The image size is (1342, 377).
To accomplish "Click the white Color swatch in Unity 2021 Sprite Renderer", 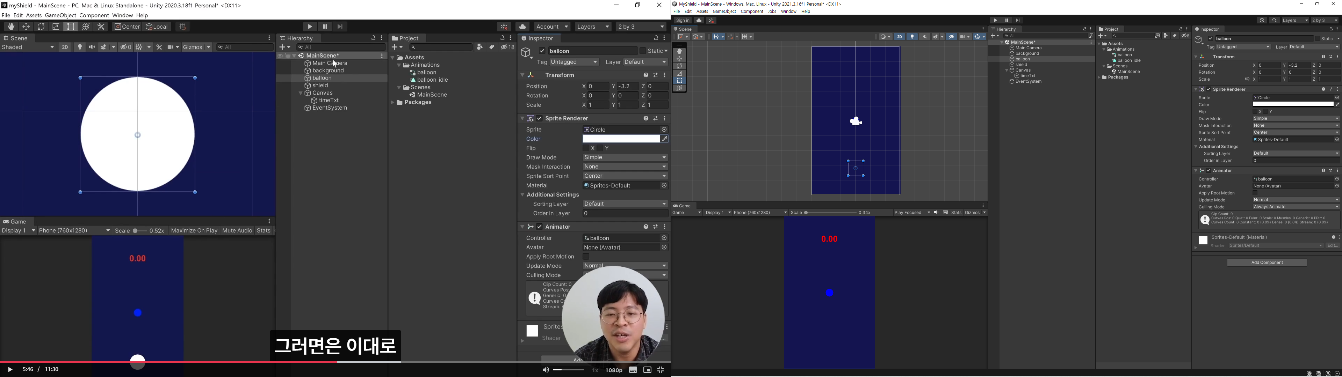I will coord(1292,105).
